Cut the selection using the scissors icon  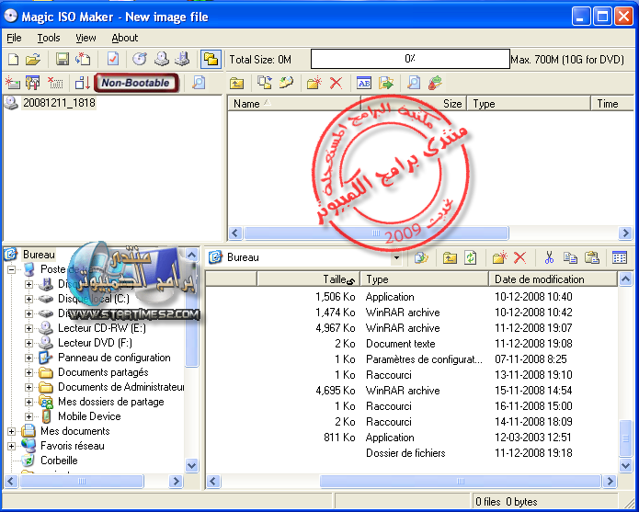[x=549, y=257]
